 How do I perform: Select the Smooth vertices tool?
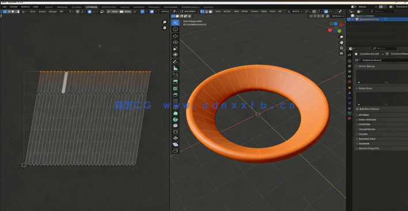coord(176,126)
